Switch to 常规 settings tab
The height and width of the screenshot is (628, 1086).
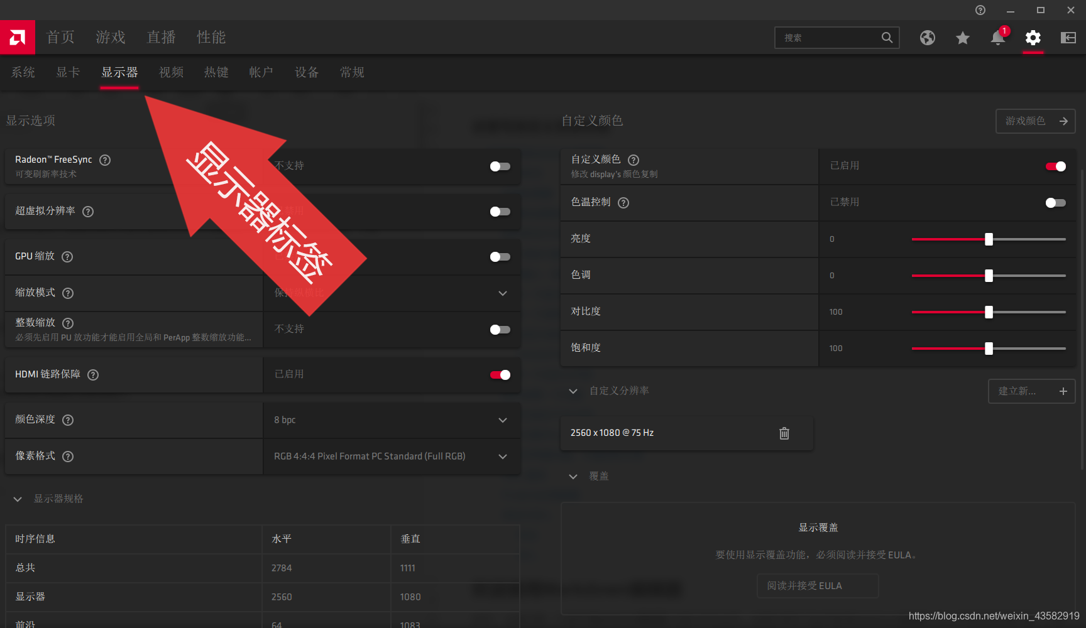353,73
